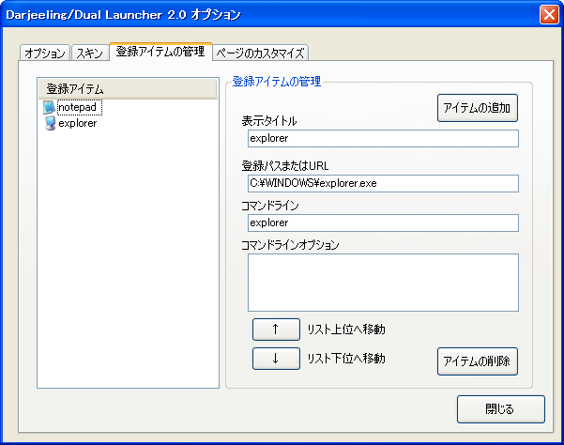Click the 登録アイテムの管理 group title
The width and height of the screenshot is (564, 445).
277,82
